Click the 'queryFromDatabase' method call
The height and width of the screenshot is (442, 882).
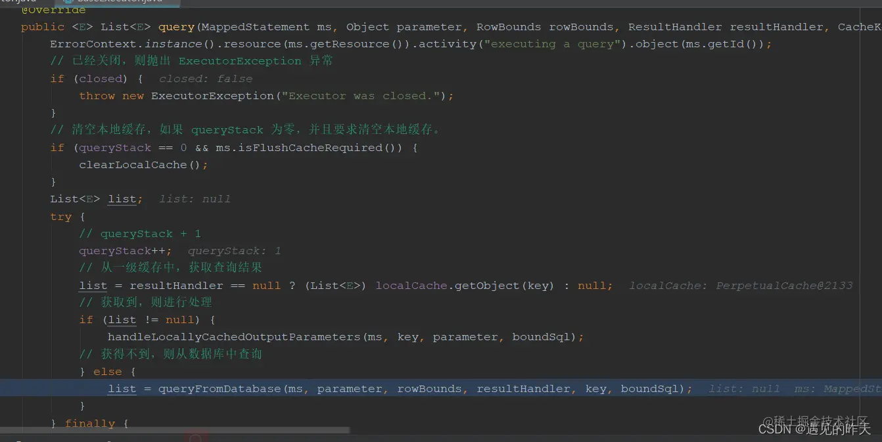coord(220,389)
